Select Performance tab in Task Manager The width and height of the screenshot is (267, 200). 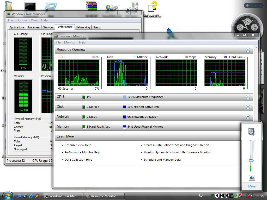[65, 27]
